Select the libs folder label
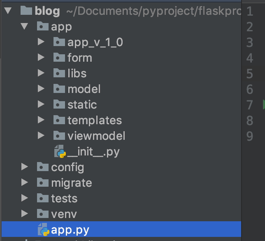This screenshot has width=265, height=241. tap(77, 74)
